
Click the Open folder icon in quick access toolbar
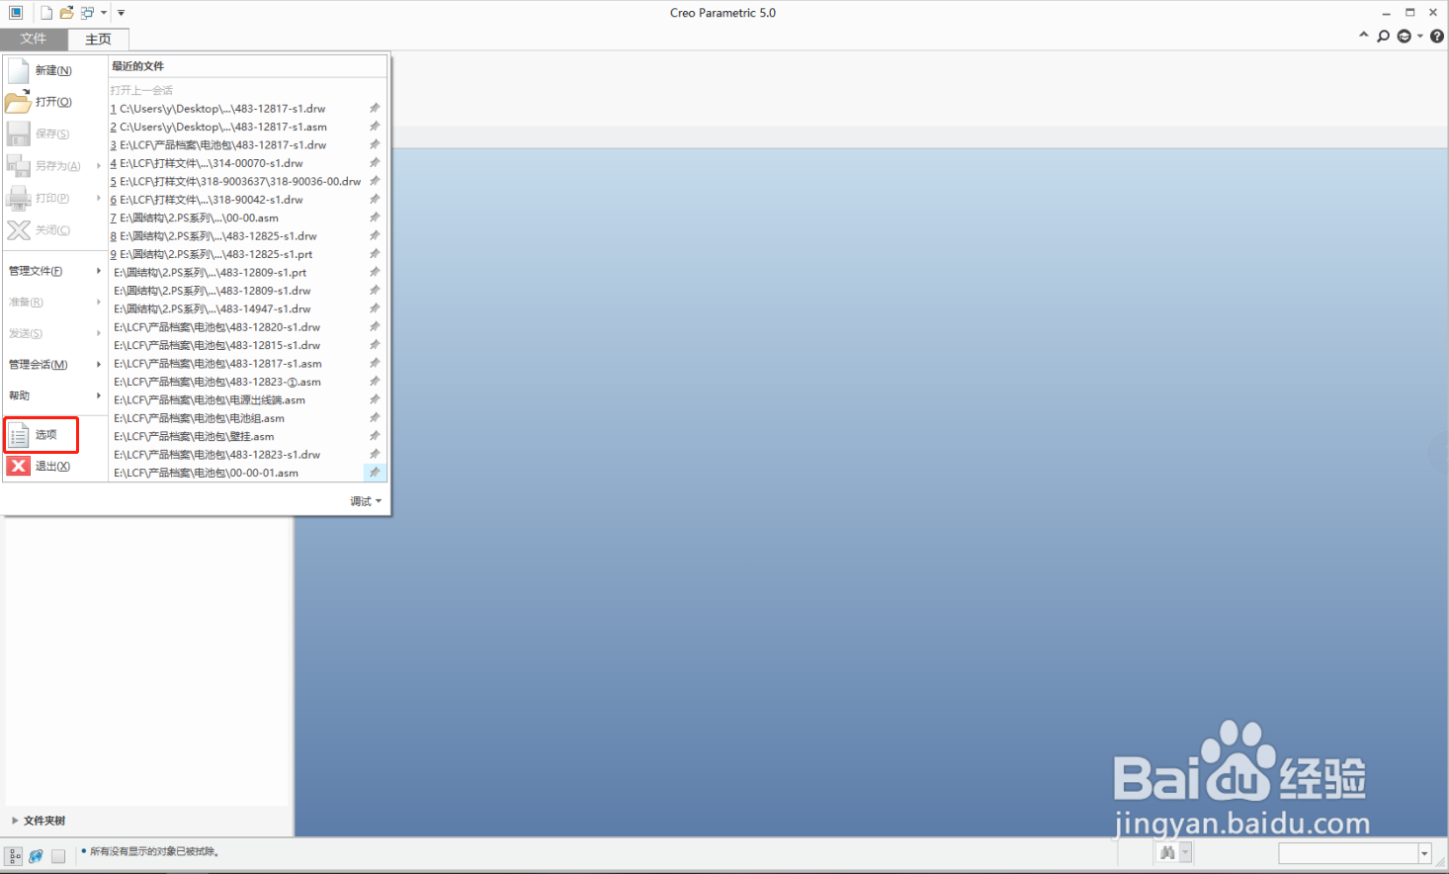[66, 13]
